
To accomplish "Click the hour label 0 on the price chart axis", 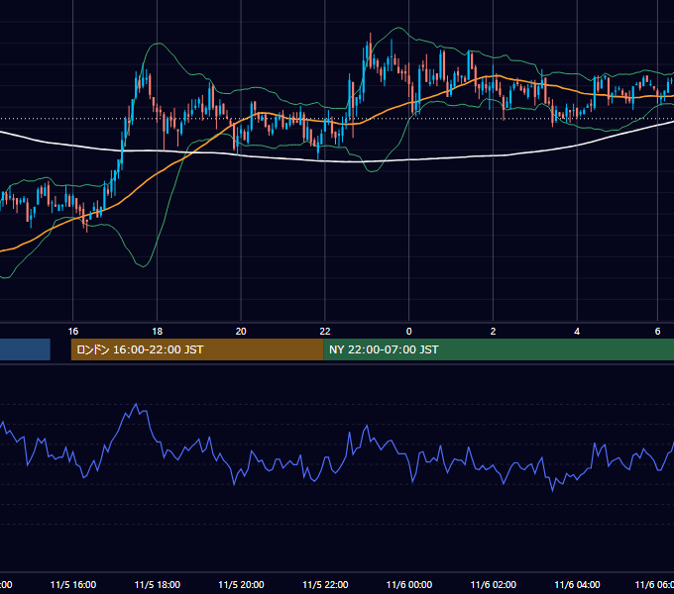I will [x=408, y=332].
